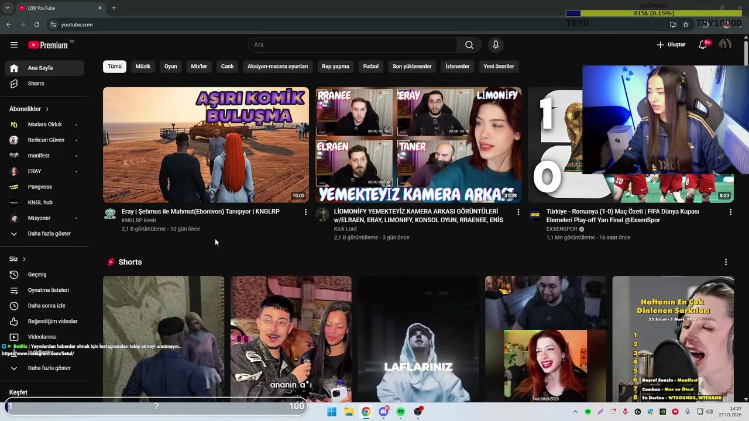Open manifest channel subscription

pyautogui.click(x=44, y=156)
